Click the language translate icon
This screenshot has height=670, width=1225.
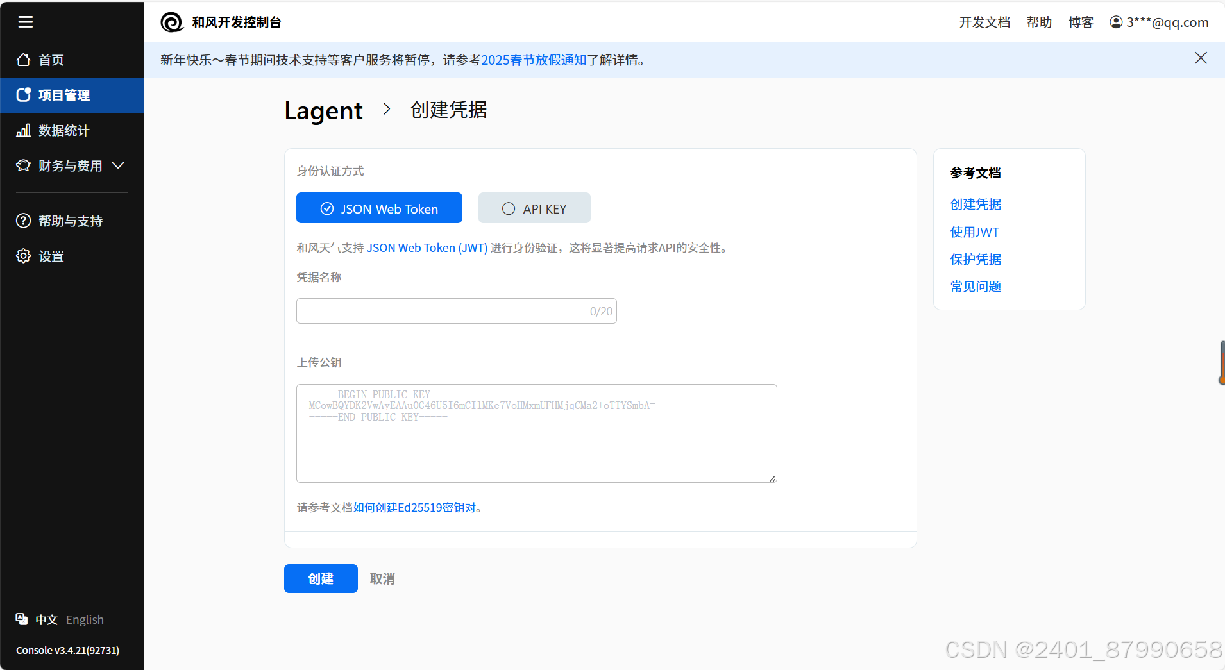click(22, 619)
